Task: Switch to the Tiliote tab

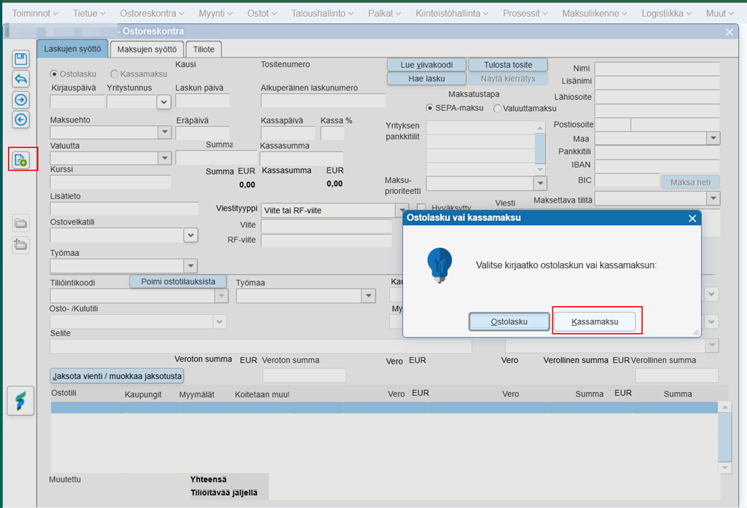Action: point(203,49)
